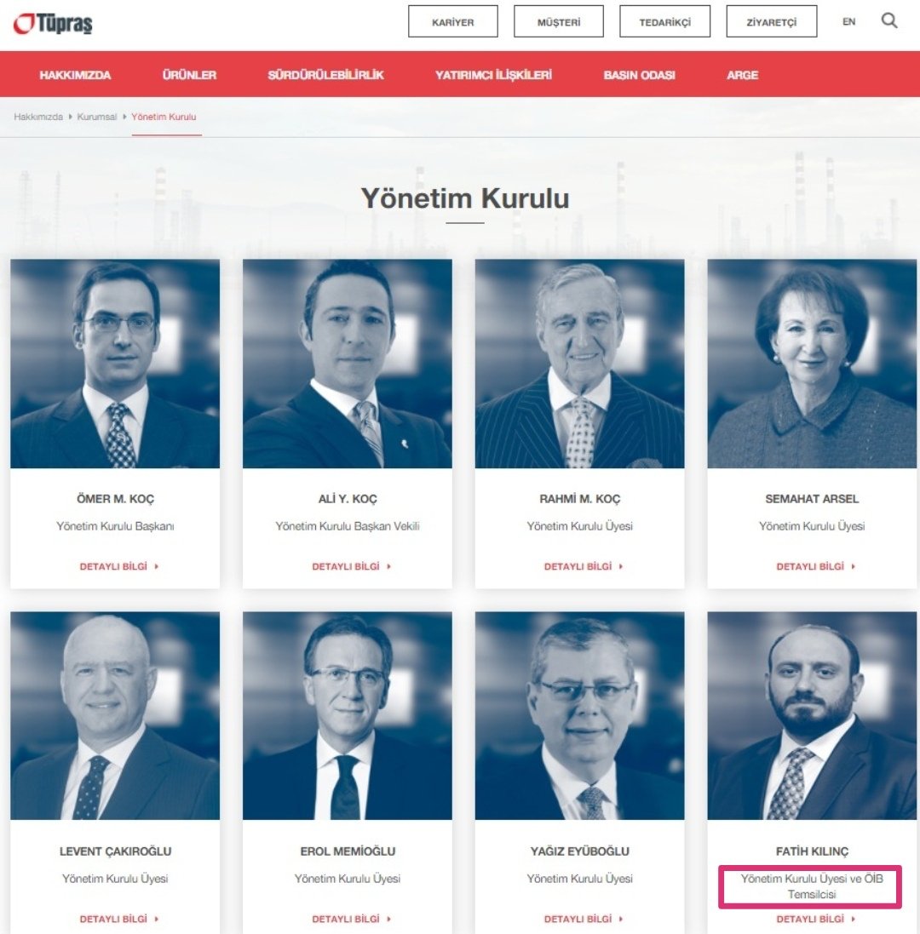Viewport: 920px width, 934px height.
Task: Open SÜRDÜRÜLEBİLİRLİK menu item
Action: point(325,75)
